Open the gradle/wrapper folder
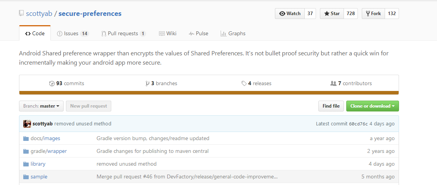This screenshot has width=437, height=185. [x=49, y=151]
